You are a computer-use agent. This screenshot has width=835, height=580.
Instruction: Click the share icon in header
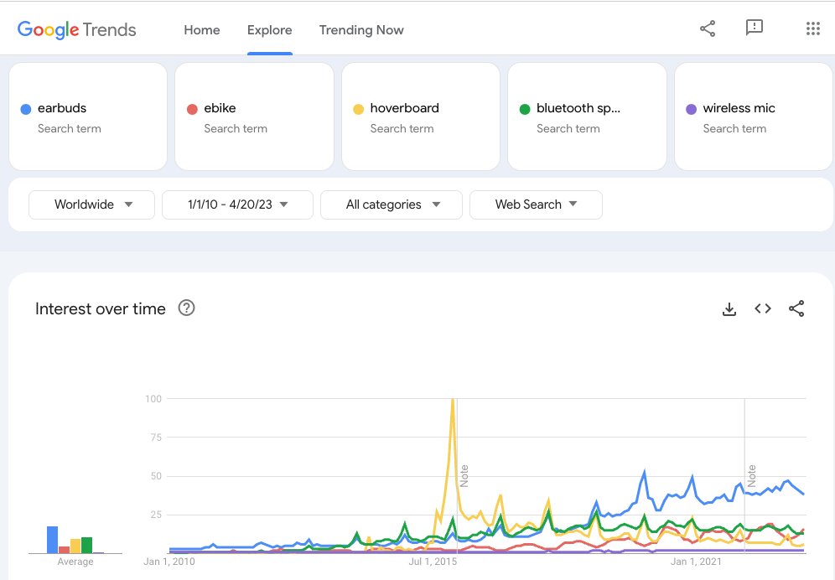(708, 28)
